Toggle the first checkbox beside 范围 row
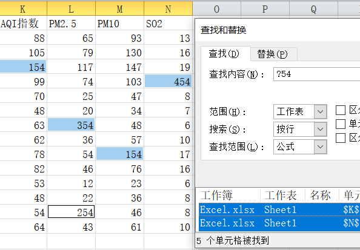The height and width of the screenshot is (250, 360). coord(341,110)
